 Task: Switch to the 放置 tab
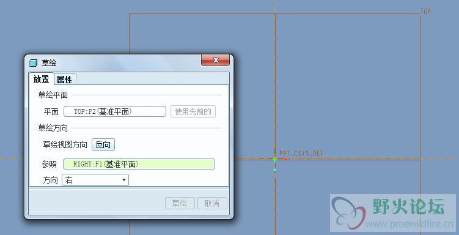point(42,79)
